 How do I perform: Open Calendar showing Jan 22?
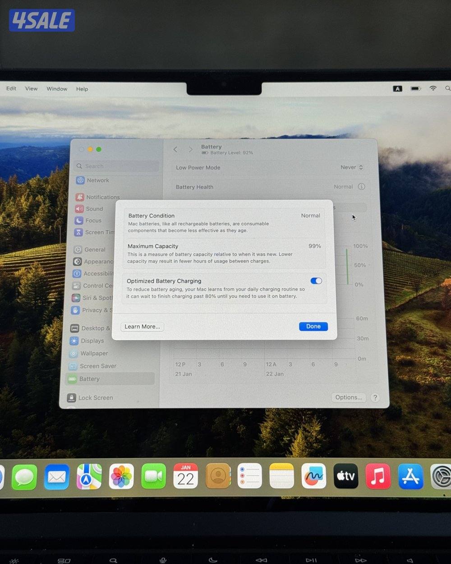[185, 476]
